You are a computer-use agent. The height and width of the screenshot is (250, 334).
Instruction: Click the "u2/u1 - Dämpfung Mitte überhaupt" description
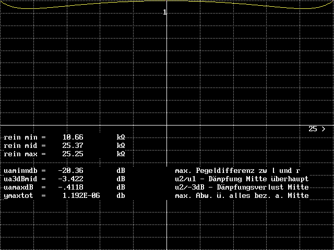point(242,179)
